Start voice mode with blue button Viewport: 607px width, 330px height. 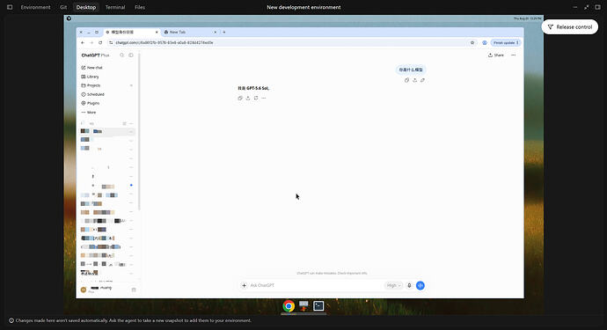coord(420,285)
